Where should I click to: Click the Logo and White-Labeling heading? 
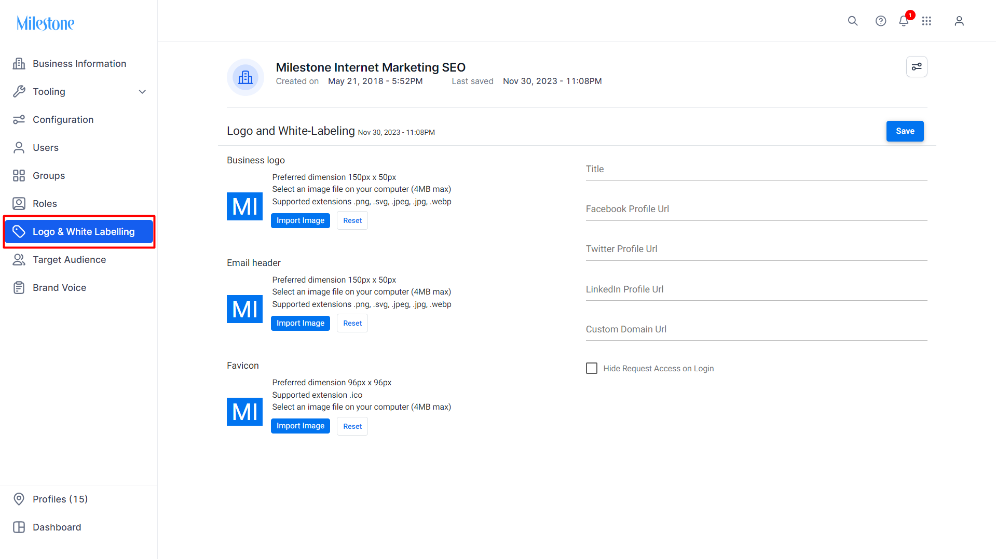(x=291, y=131)
